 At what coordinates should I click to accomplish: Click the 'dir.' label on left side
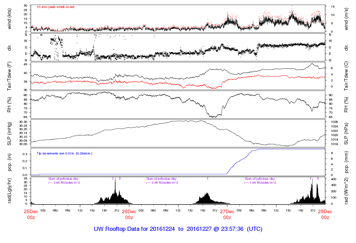(9, 48)
